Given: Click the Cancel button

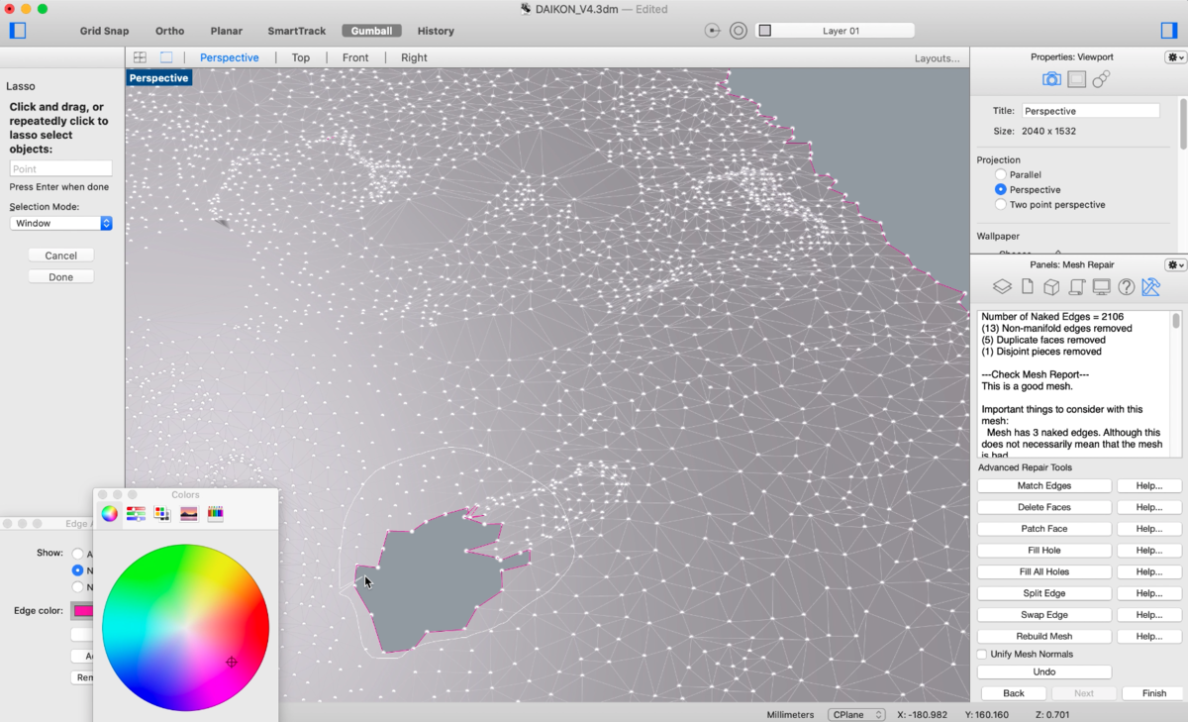Looking at the screenshot, I should pos(61,256).
